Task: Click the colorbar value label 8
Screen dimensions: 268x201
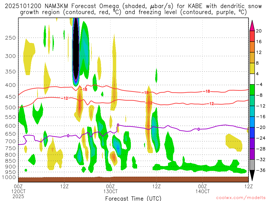Action: click(258, 63)
